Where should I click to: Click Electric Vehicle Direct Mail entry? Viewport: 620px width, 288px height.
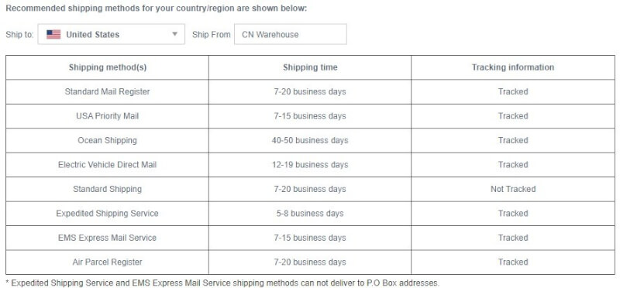pyautogui.click(x=107, y=165)
